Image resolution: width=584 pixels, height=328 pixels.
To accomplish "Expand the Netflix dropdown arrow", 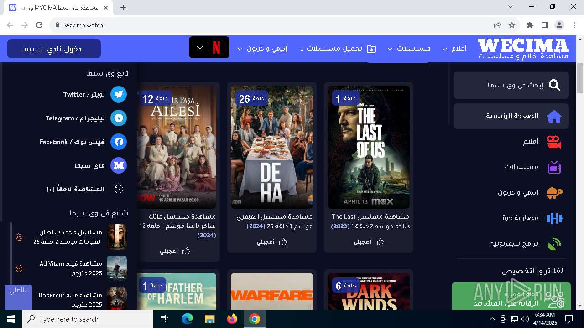I will [x=200, y=47].
